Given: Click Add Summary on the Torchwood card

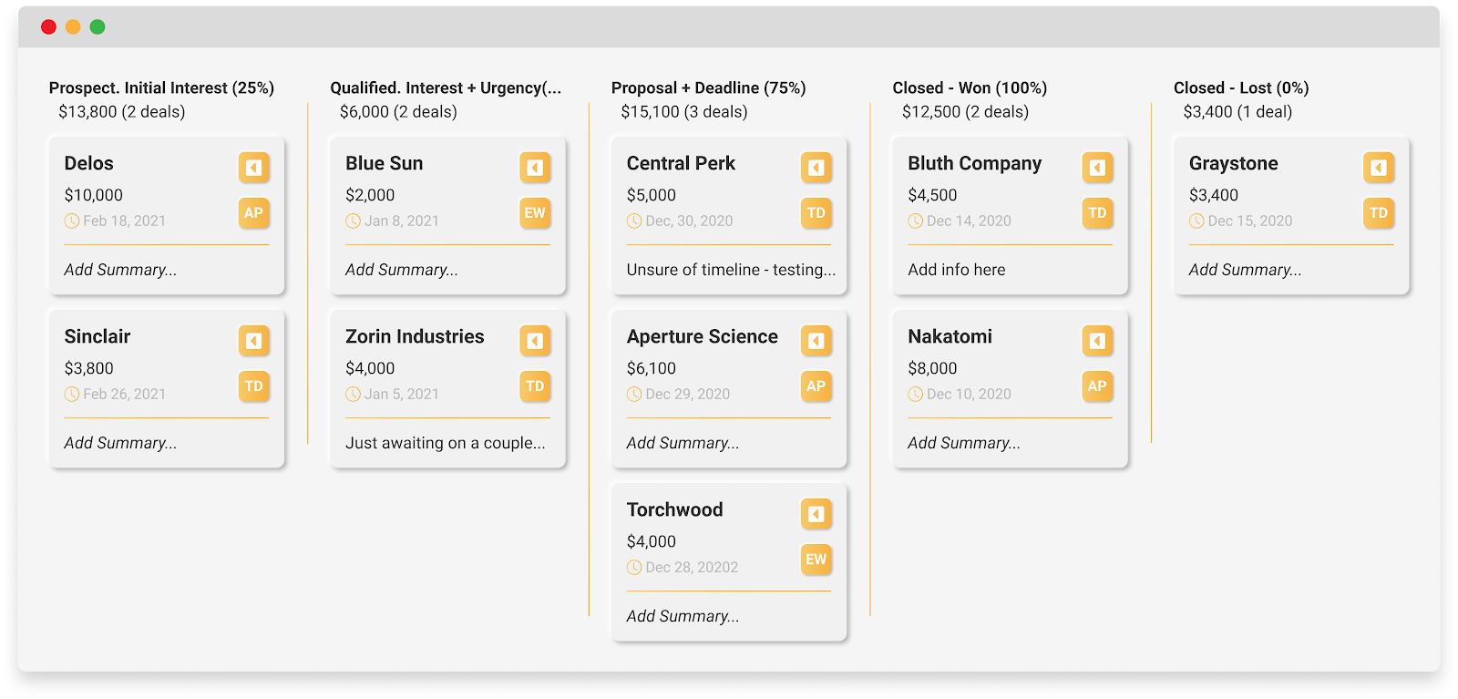Looking at the screenshot, I should click(x=683, y=616).
